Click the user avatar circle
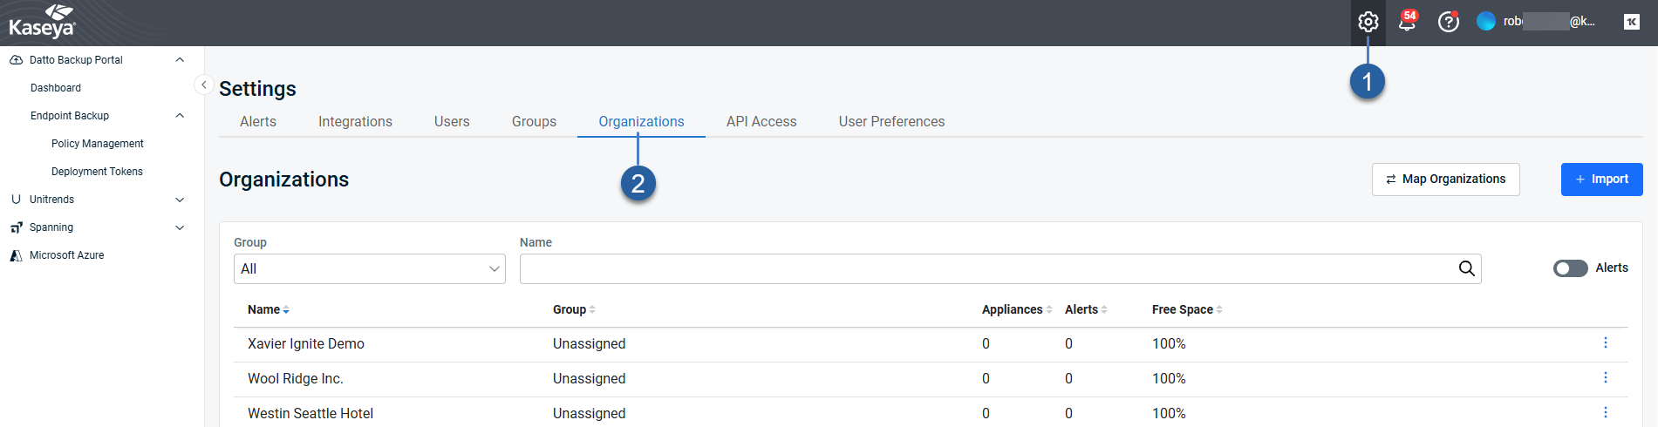 [1486, 22]
